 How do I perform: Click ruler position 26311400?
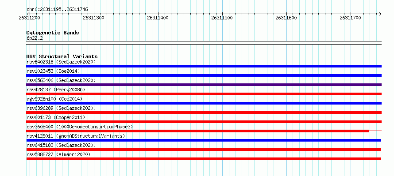tap(158, 18)
